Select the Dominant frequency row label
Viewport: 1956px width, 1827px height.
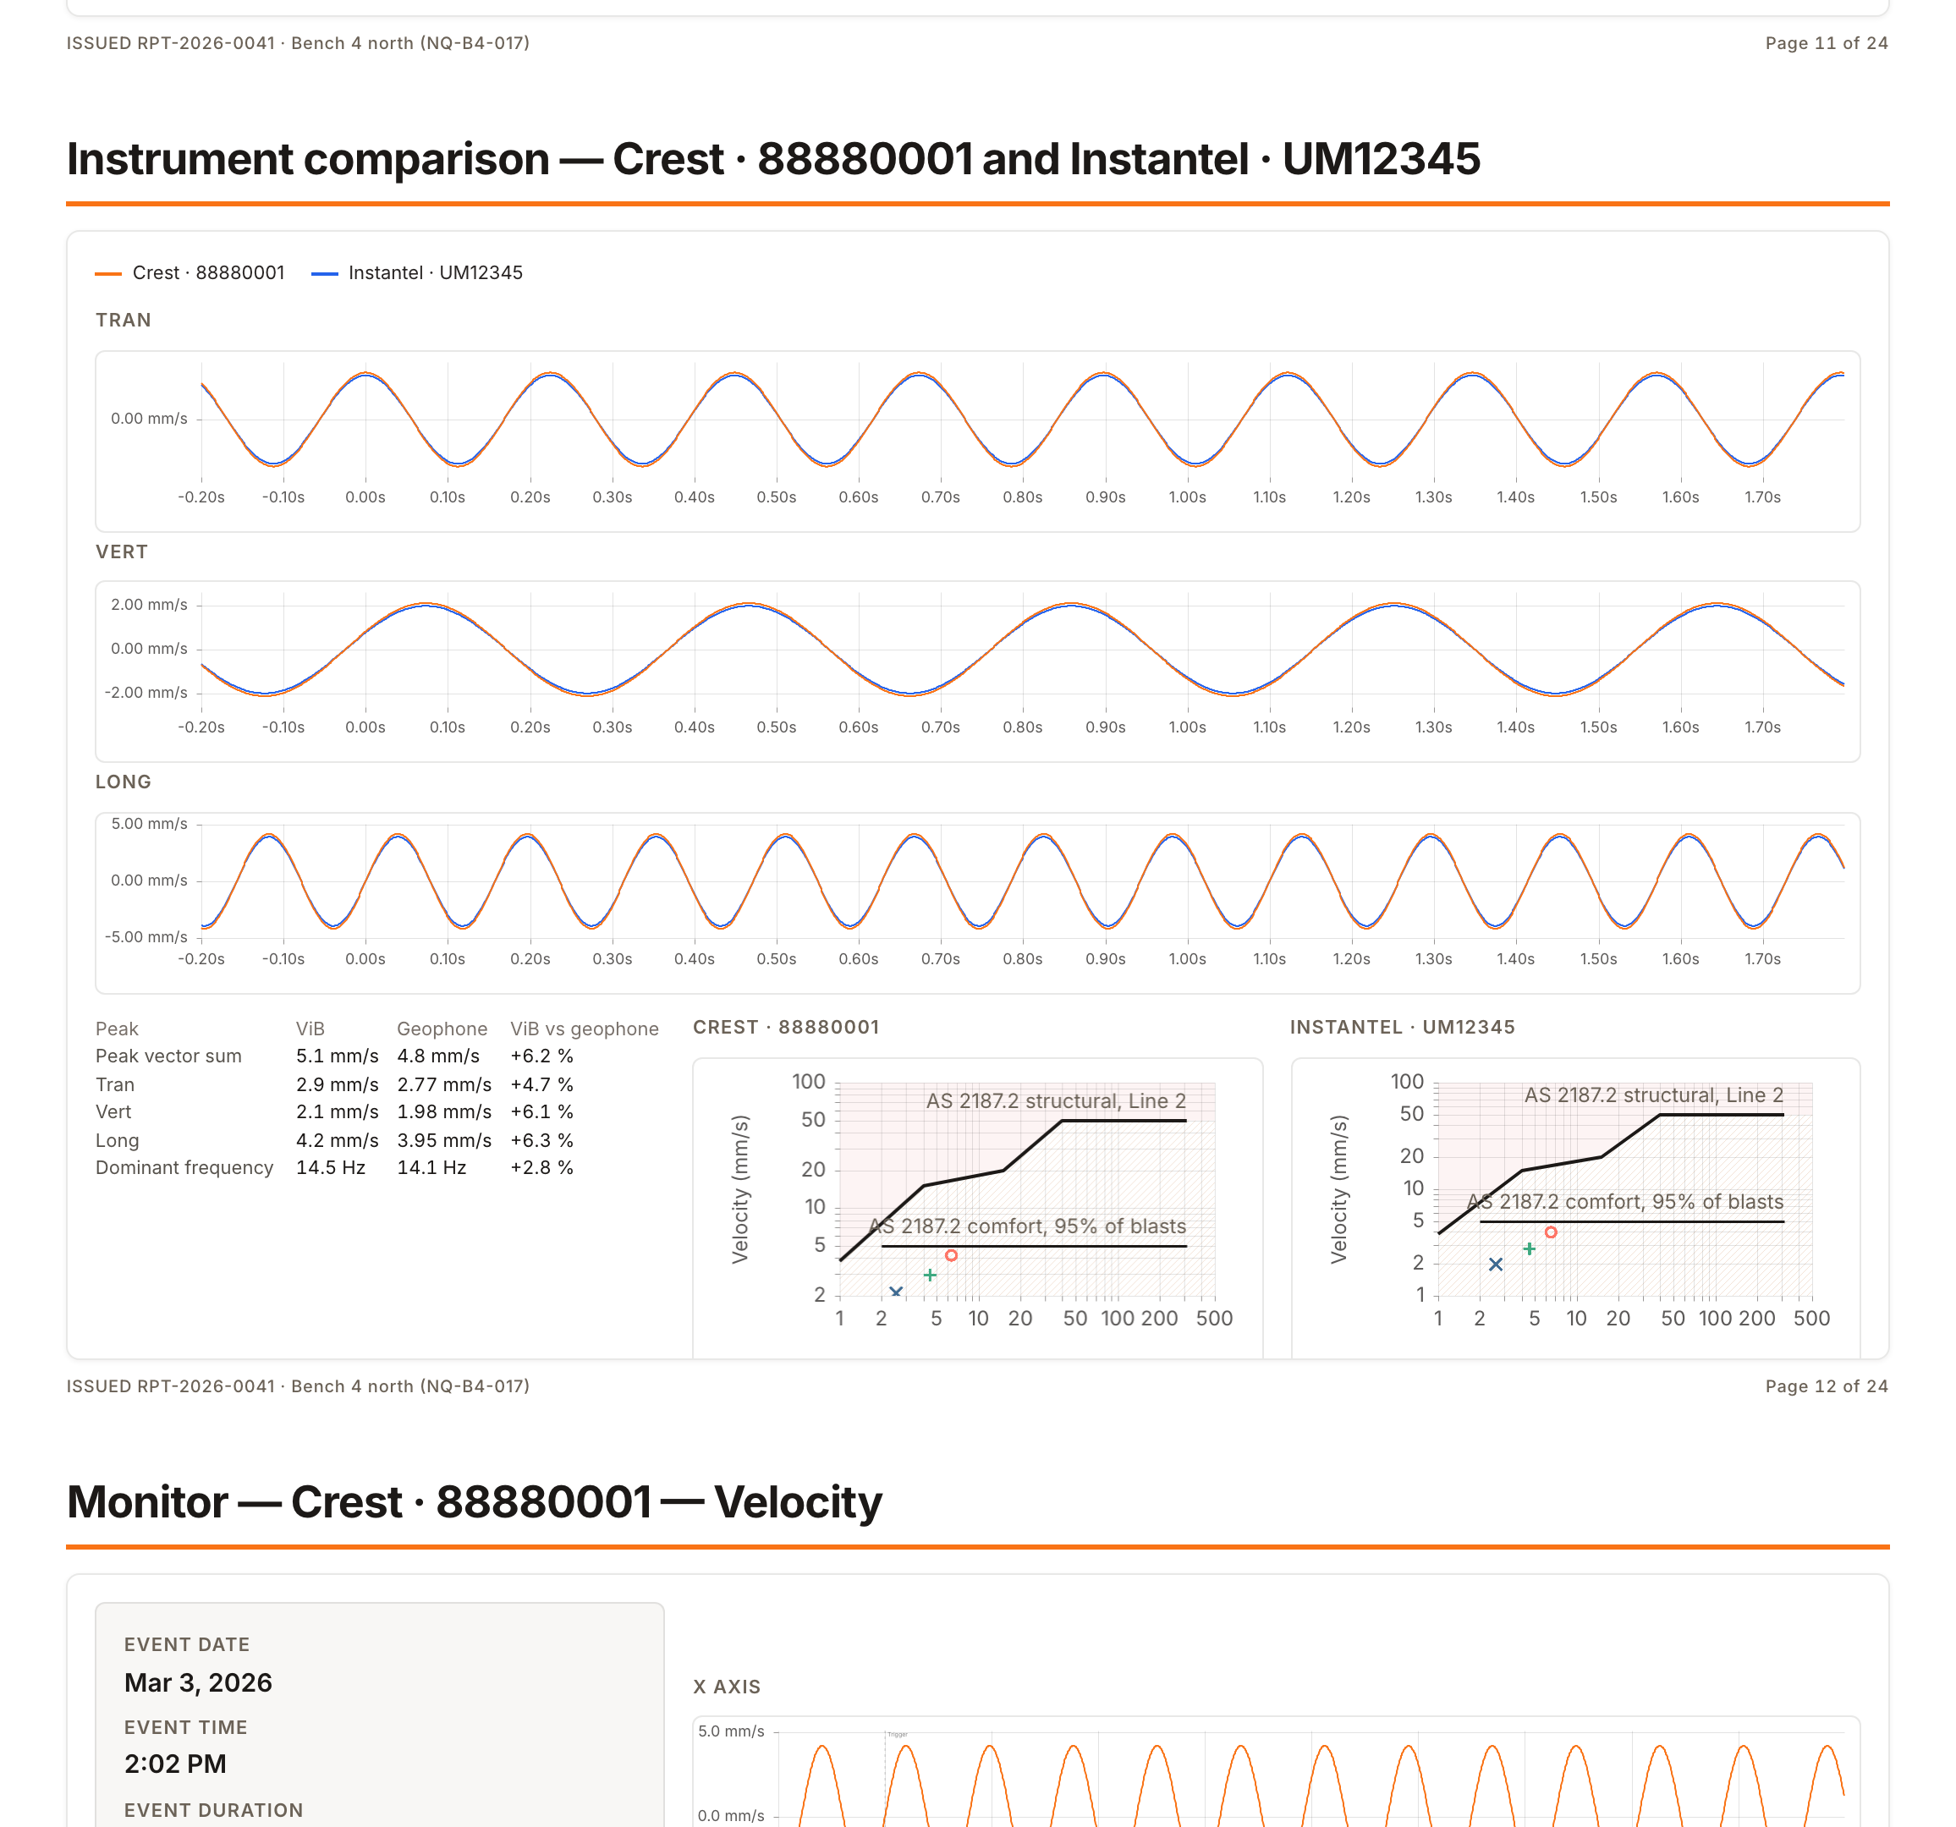pyautogui.click(x=184, y=1168)
